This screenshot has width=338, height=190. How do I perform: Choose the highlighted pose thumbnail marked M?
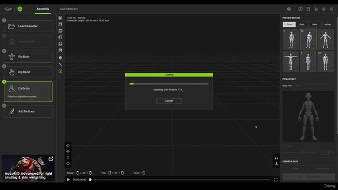pyautogui.click(x=308, y=40)
